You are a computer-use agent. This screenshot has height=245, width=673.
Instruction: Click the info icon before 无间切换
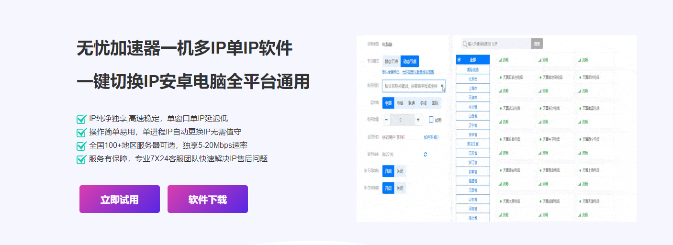point(365,171)
